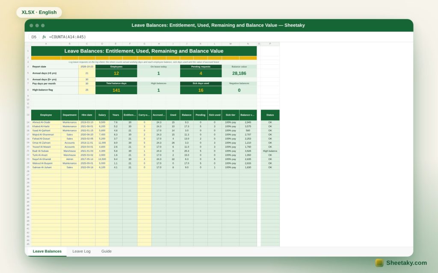Select the Hire date column header
Viewport: 438px width, 273px height.
point(87,115)
